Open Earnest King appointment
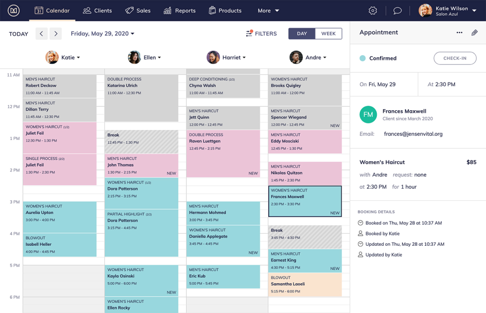The image size is (486, 313). point(305,261)
